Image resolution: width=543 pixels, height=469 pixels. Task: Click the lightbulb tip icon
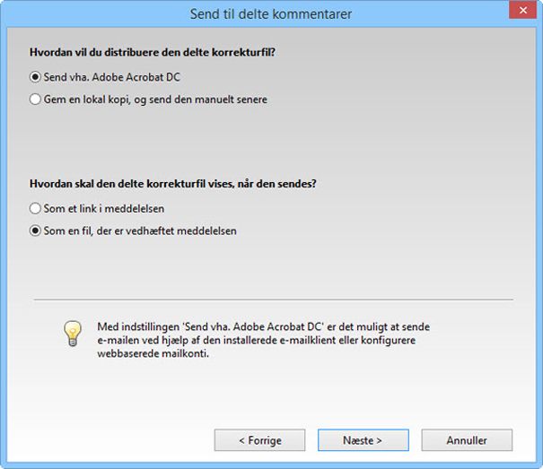point(73,333)
